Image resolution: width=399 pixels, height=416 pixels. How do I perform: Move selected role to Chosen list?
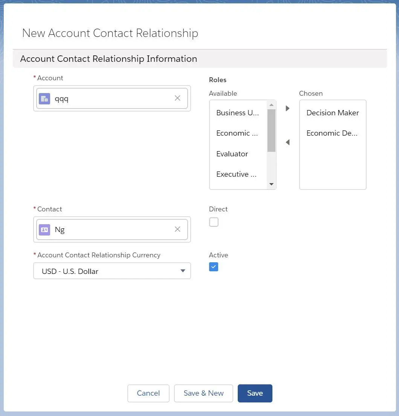coord(287,108)
